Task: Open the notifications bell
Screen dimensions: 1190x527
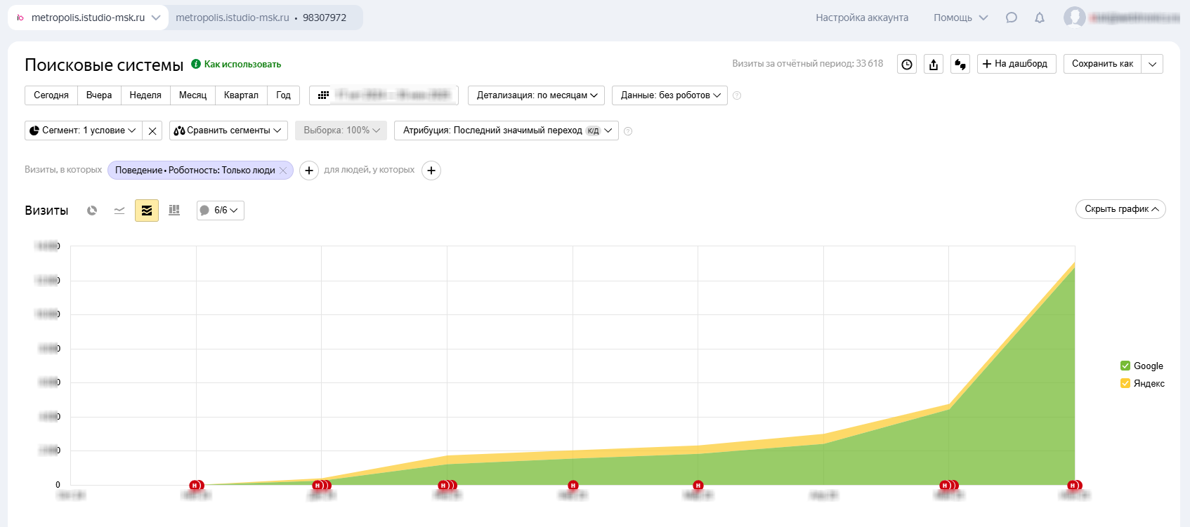Action: coord(1040,18)
